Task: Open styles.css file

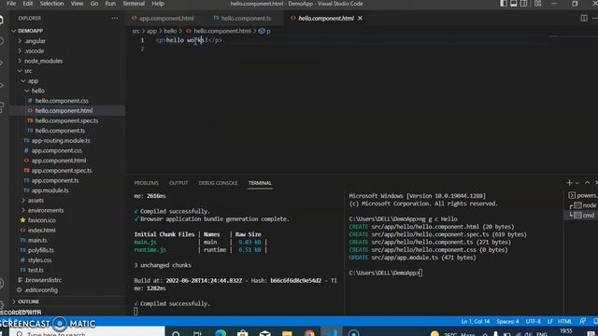Action: [39, 260]
